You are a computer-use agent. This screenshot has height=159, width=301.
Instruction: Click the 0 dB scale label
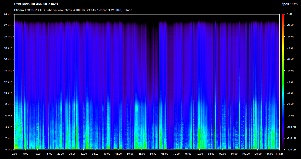pos(289,14)
